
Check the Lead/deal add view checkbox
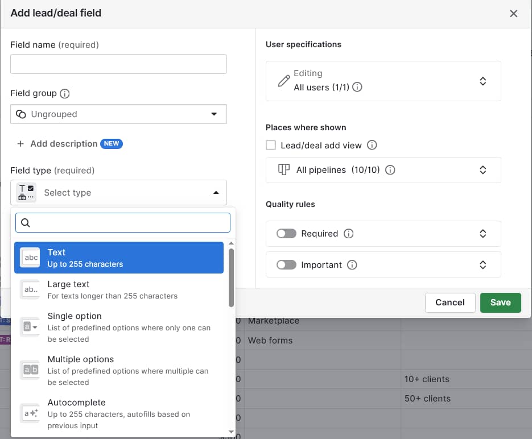pos(271,145)
